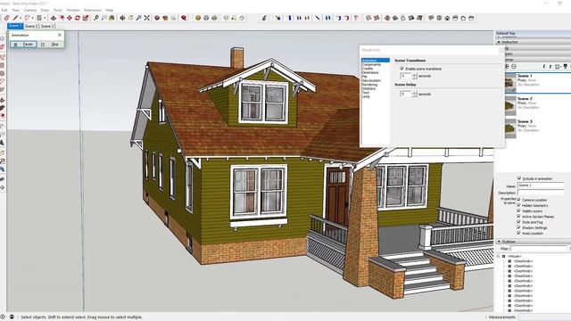
Task: Select the Move tool
Action: click(70, 18)
